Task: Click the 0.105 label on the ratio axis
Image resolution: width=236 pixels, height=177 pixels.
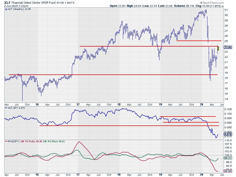Action: coord(228,109)
